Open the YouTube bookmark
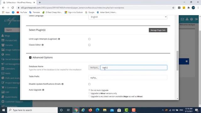This screenshot has width=201, height=113. pos(22,12)
